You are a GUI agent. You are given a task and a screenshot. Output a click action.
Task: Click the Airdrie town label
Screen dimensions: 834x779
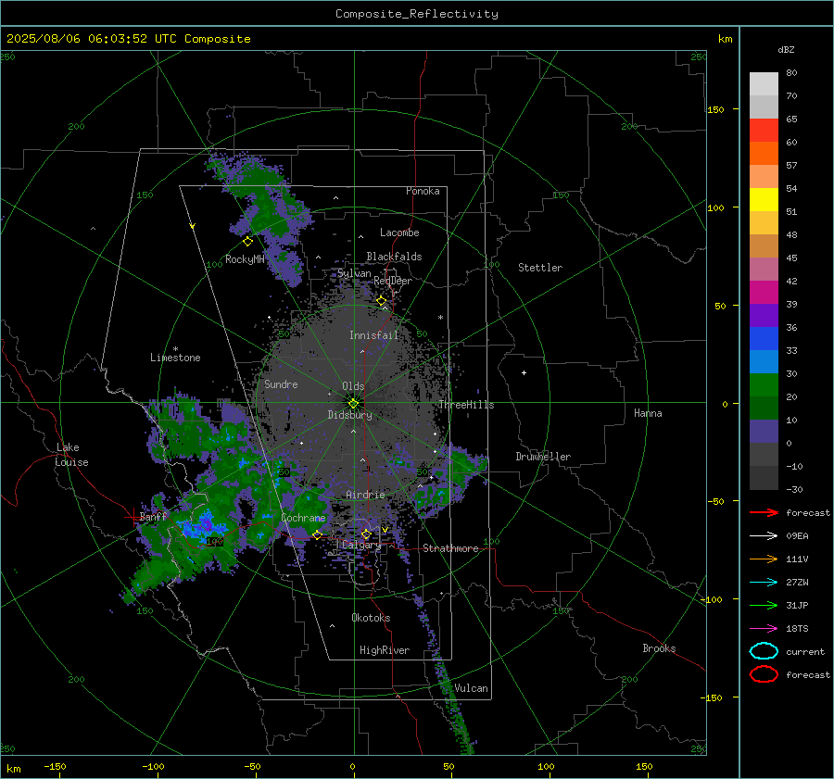tap(365, 495)
